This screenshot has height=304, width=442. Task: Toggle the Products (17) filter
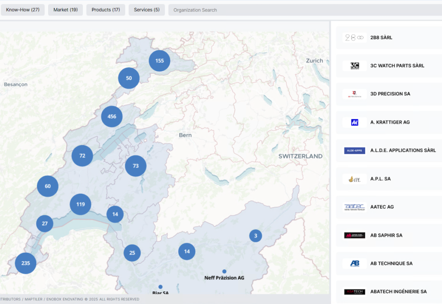(105, 9)
